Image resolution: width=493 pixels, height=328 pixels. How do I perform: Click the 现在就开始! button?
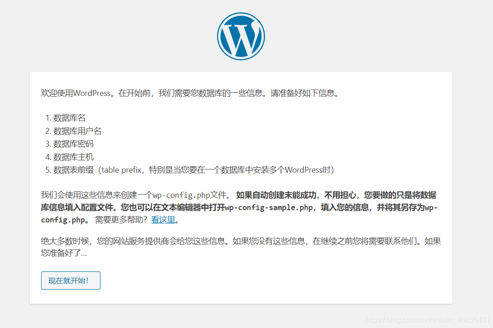pos(71,280)
